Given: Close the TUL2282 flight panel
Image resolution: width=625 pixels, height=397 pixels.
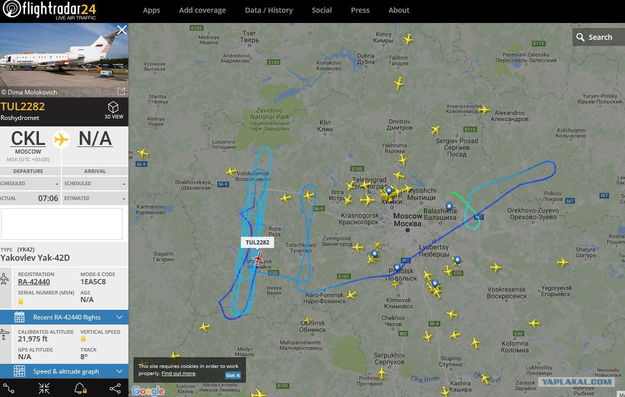Looking at the screenshot, I should 122,30.
